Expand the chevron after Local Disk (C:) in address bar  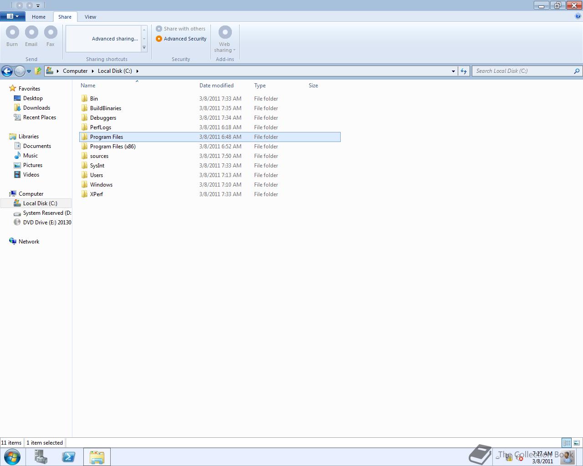click(x=137, y=71)
